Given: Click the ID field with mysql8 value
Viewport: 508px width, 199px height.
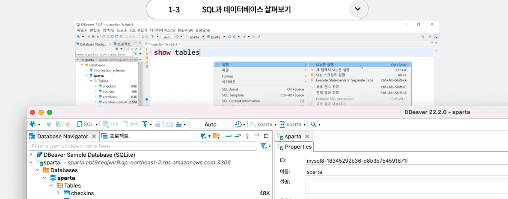Looking at the screenshot, I should [407, 161].
